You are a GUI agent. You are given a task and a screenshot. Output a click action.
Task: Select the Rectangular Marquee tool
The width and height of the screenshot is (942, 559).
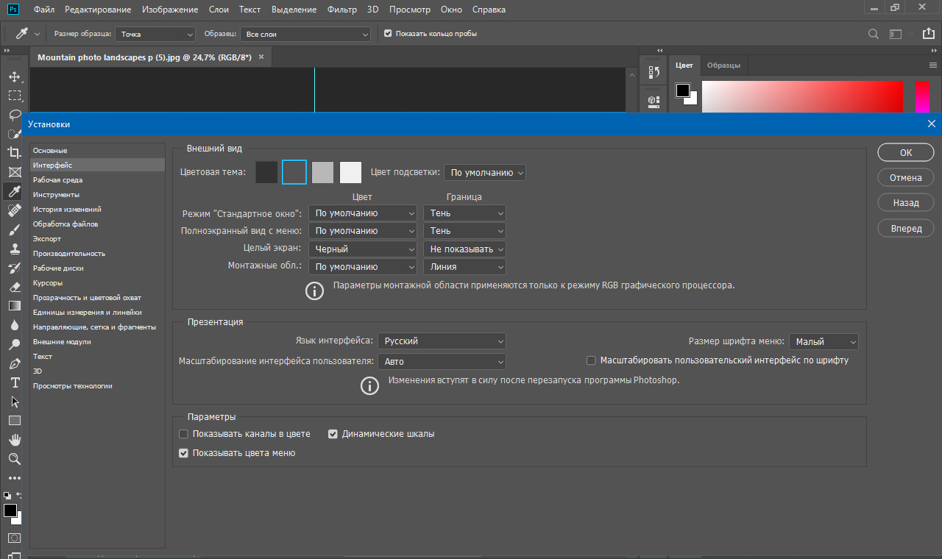14,96
